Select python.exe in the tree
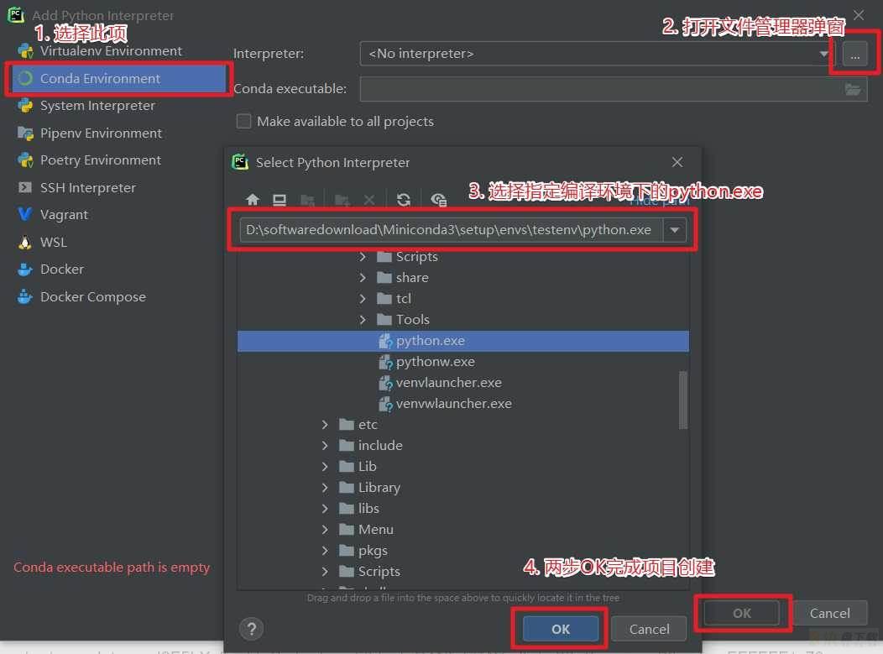 pos(462,341)
